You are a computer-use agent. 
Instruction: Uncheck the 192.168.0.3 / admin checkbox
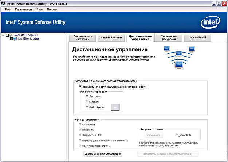[x=12, y=39]
